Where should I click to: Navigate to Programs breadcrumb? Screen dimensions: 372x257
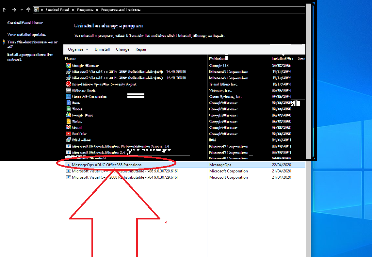tap(85, 10)
